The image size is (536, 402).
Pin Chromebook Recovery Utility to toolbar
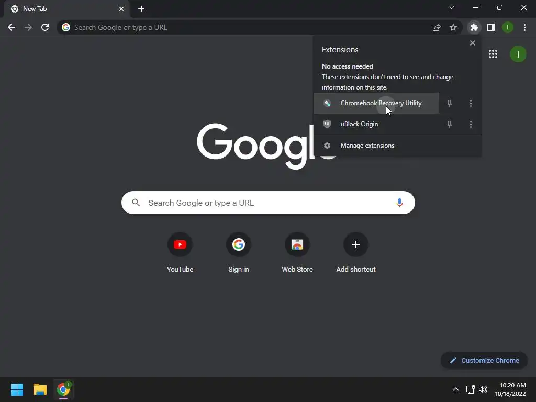point(450,103)
